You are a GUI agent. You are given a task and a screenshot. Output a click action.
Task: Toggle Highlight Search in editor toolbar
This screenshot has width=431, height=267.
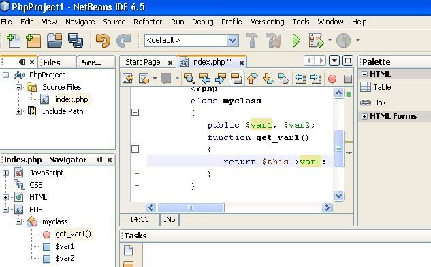tap(236, 79)
